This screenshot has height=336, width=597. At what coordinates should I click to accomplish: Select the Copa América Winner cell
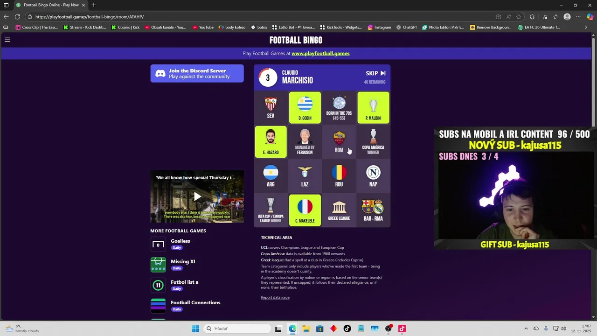coord(373,142)
